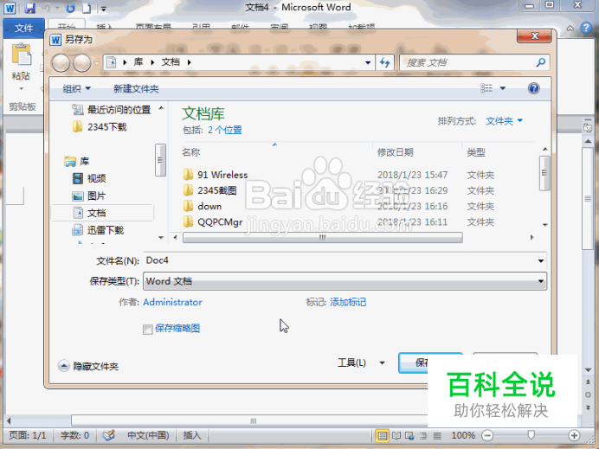The width and height of the screenshot is (599, 449).
Task: Click the zoom out minus icon
Action: pyautogui.click(x=487, y=435)
